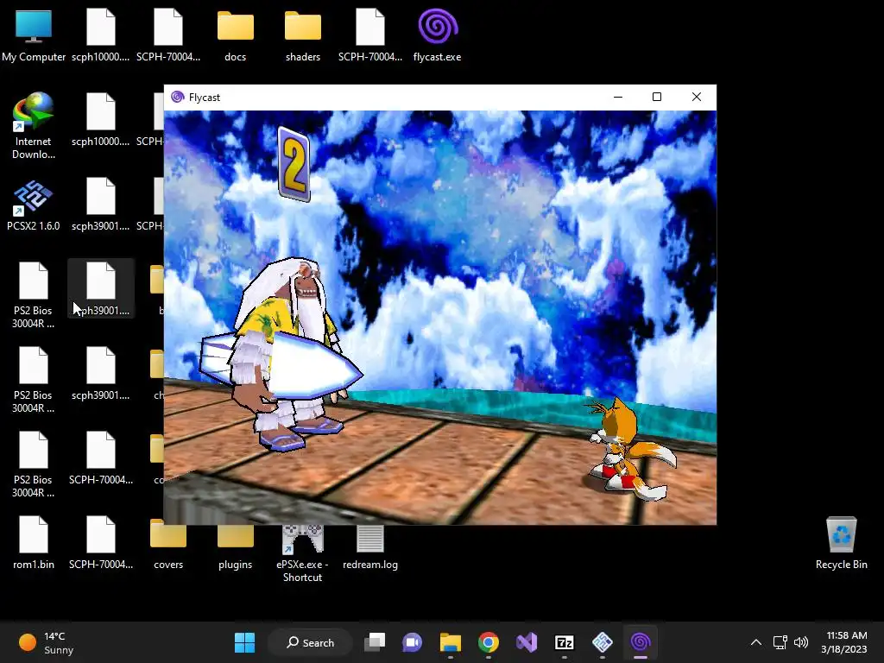Select the flycast.exe desktop icon
This screenshot has width=884, height=663.
[x=438, y=35]
